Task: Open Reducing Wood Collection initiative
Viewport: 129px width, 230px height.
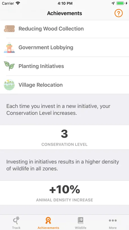Action: pos(64,29)
